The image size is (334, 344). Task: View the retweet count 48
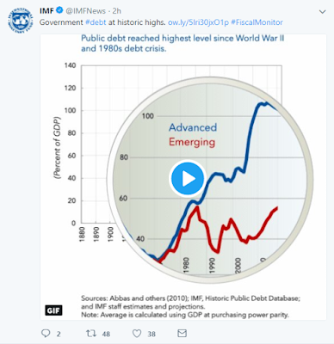(x=106, y=334)
